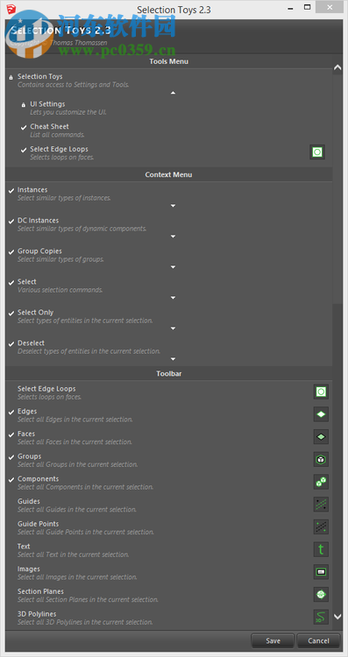
Task: Expand the Group Copies submenu arrow
Action: pyautogui.click(x=174, y=267)
